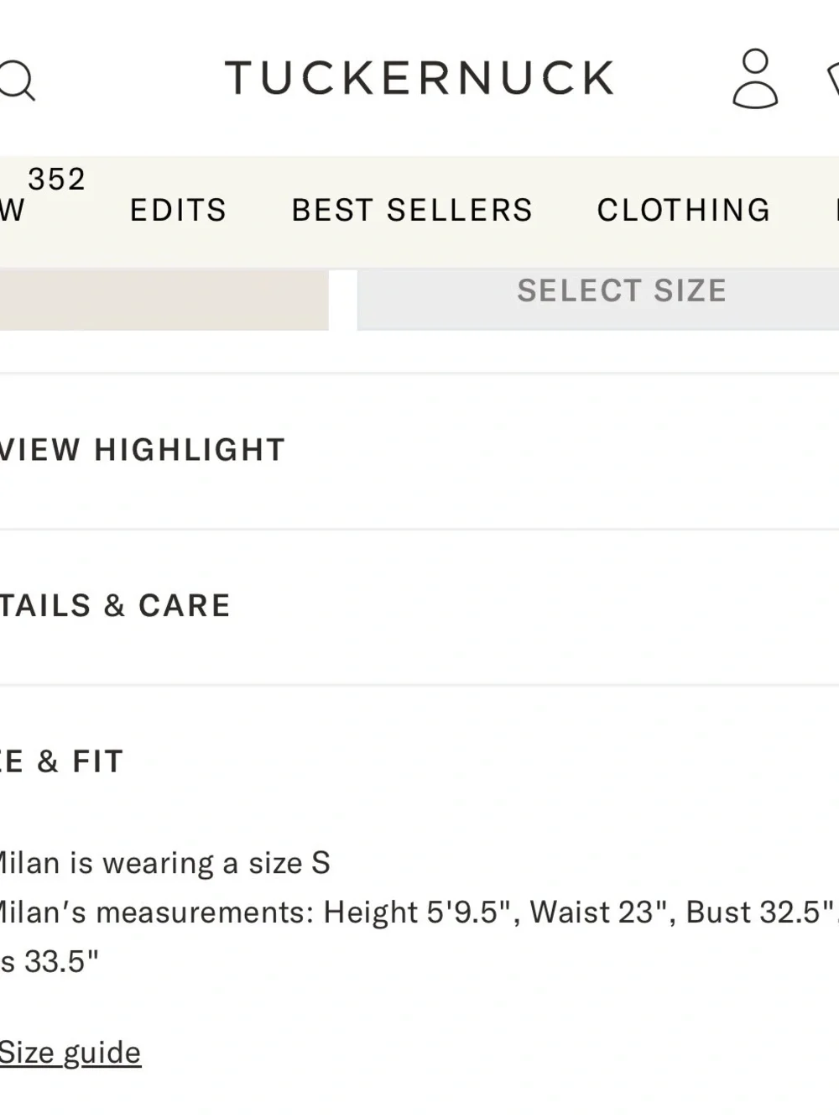Expand the REVIEW HIGHLIGHT section

click(x=419, y=450)
